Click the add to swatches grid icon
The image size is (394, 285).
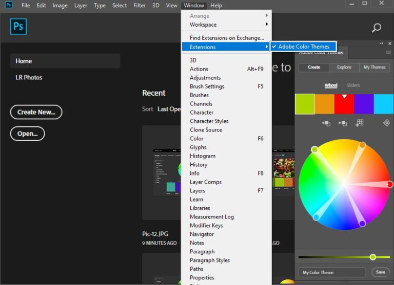click(359, 123)
